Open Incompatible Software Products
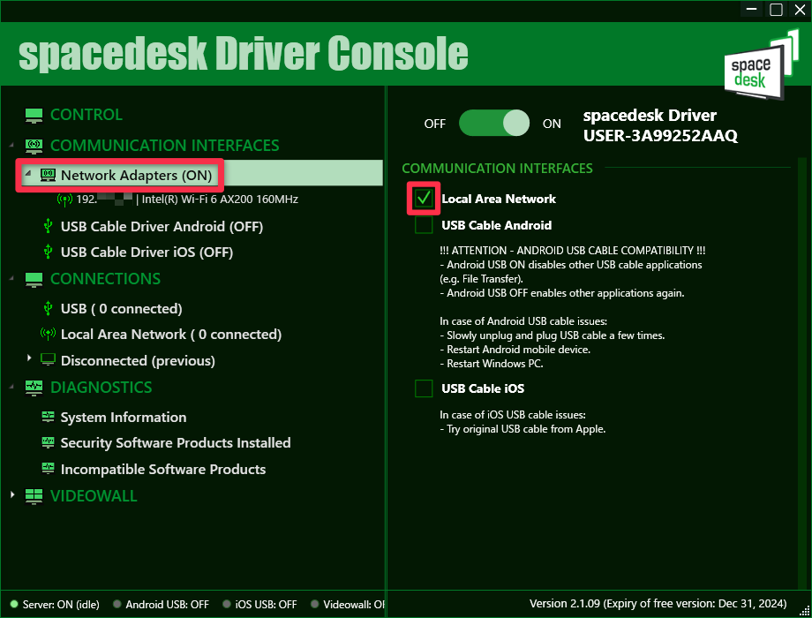 pos(163,470)
